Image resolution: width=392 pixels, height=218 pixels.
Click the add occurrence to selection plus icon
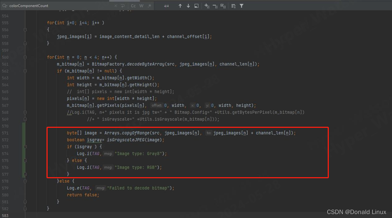(206, 6)
